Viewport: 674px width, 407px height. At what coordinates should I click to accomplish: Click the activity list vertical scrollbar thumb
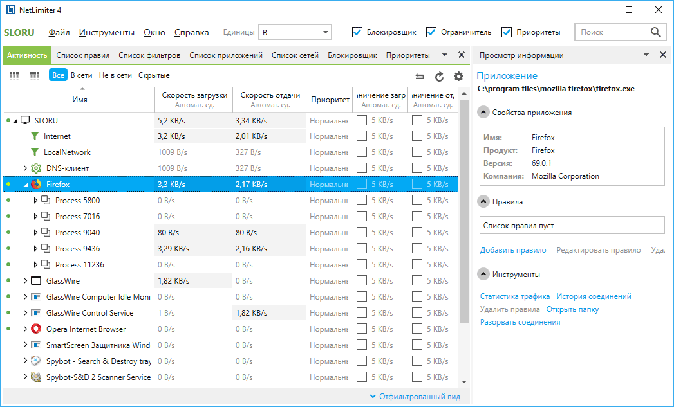point(463,210)
